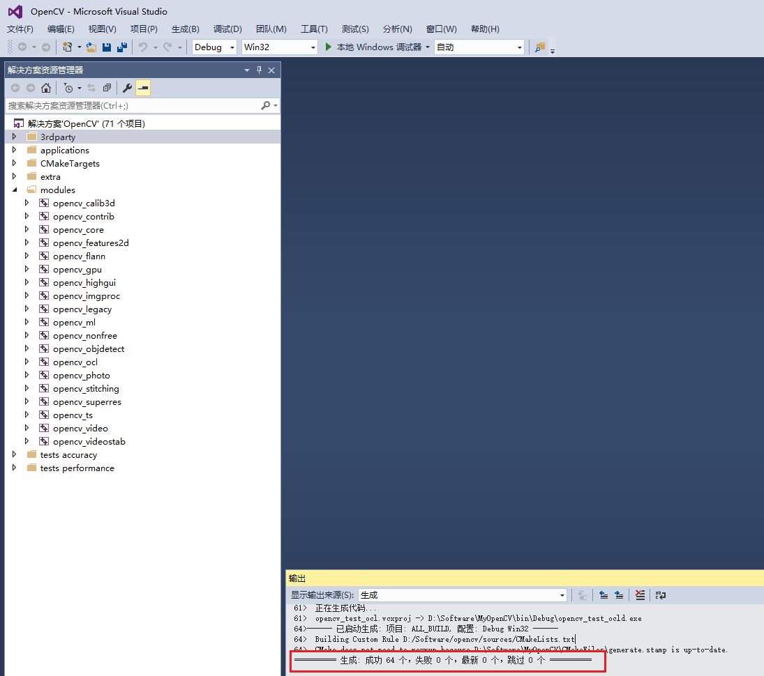Click the Undo toolbar icon
Viewport: 764px width, 676px height.
143,47
